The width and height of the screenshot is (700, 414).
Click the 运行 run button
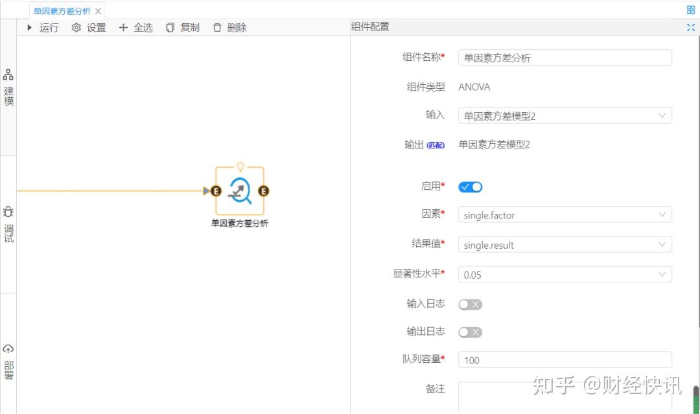click(x=43, y=28)
